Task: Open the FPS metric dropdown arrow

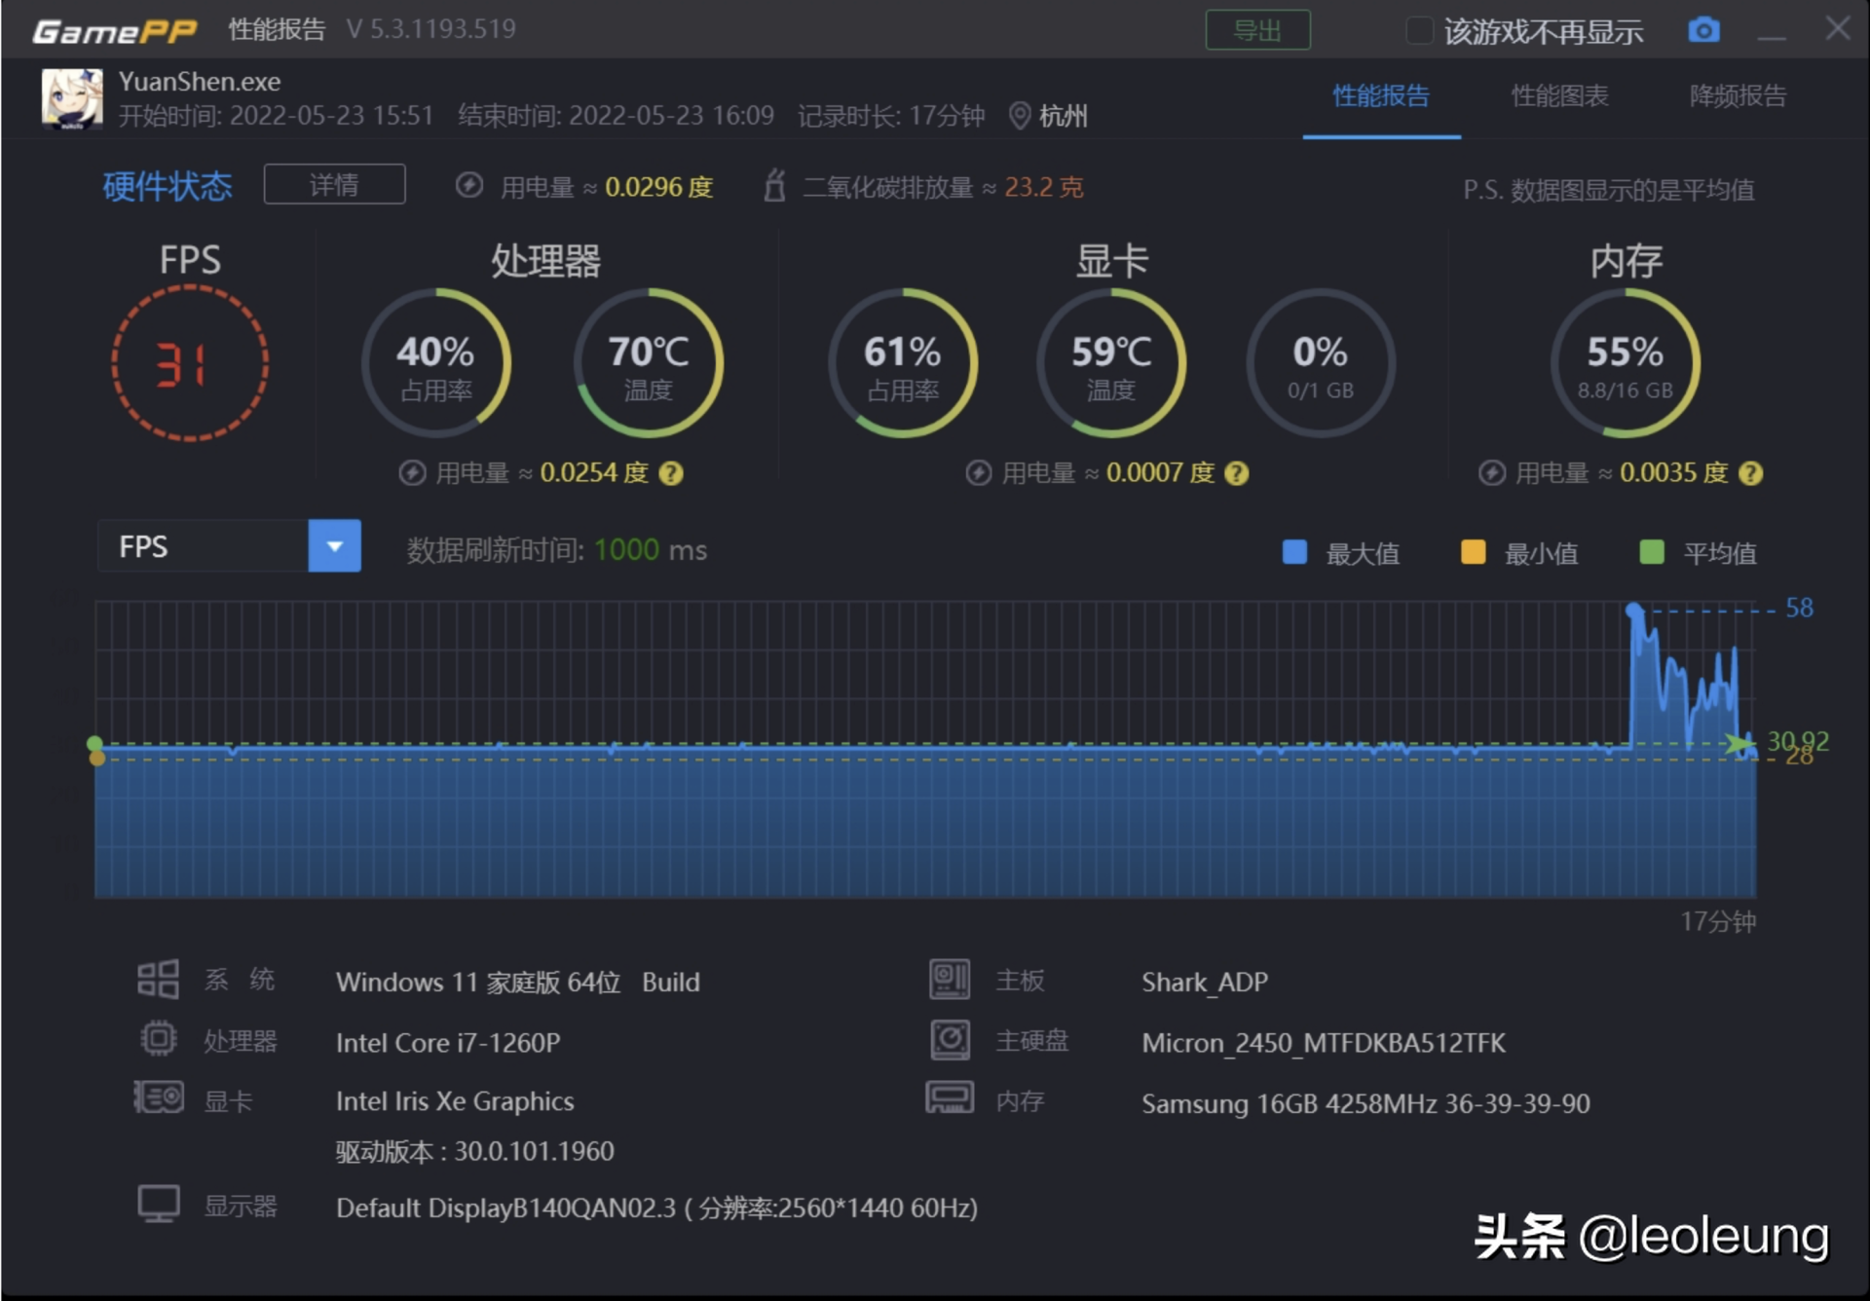Action: pos(334,546)
